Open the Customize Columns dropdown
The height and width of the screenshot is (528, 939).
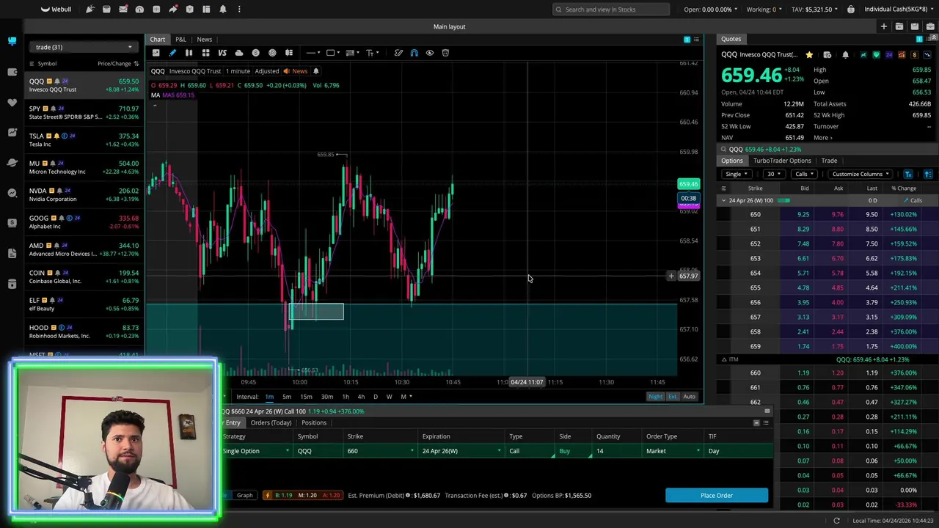pyautogui.click(x=861, y=174)
